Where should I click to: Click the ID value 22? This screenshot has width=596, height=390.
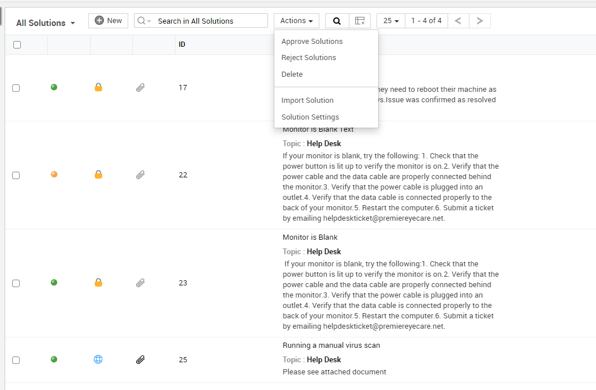tap(183, 175)
